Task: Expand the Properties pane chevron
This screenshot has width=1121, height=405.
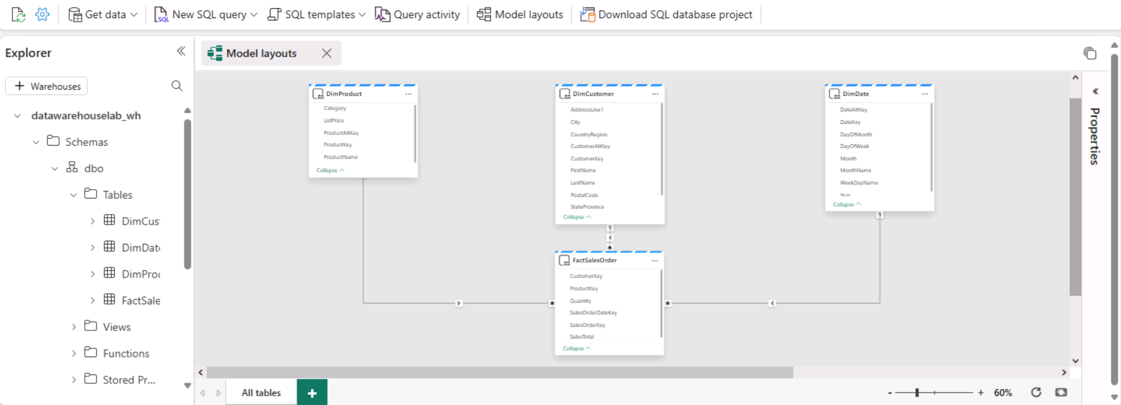Action: [x=1095, y=91]
